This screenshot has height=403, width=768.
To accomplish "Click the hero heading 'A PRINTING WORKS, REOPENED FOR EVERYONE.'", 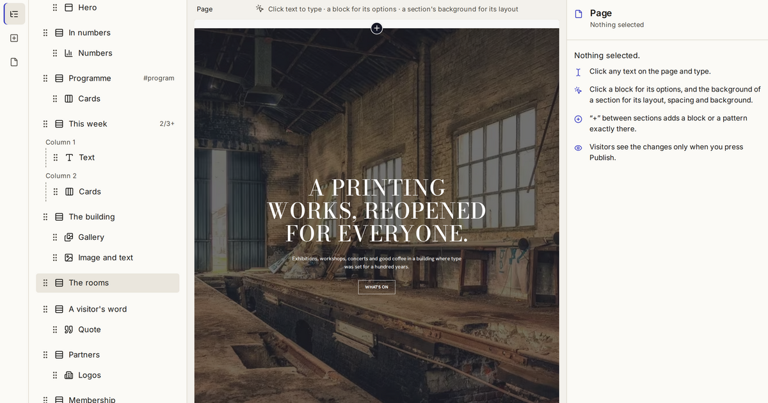I will coord(376,210).
